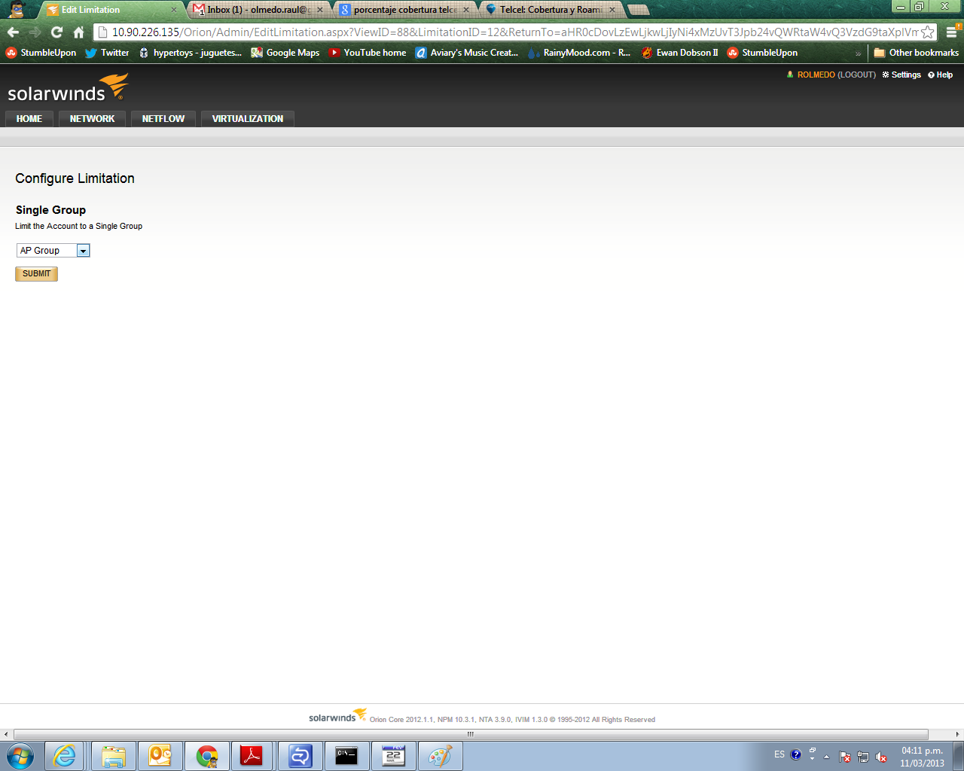This screenshot has height=771, width=964.
Task: Open the hypertoys - juguetes bookmark
Action: coord(190,53)
